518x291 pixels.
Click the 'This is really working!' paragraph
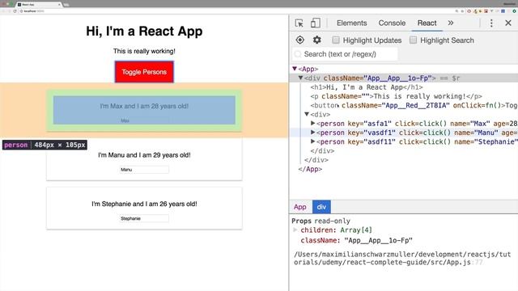coord(144,51)
